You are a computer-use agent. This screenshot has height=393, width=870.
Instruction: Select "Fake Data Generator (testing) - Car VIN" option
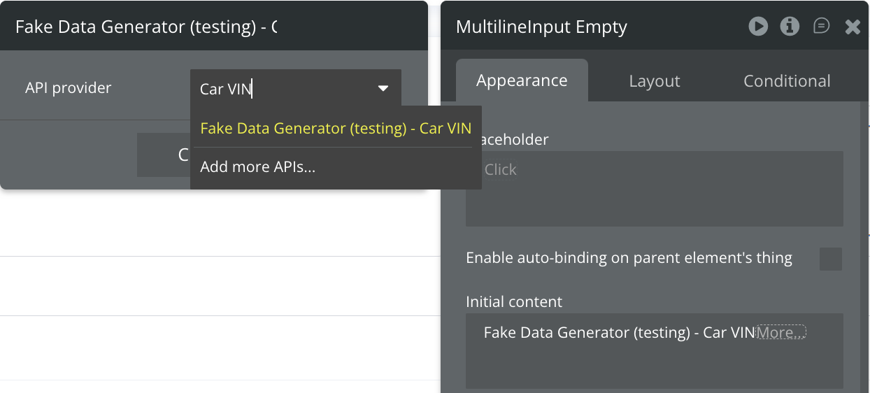coord(336,129)
